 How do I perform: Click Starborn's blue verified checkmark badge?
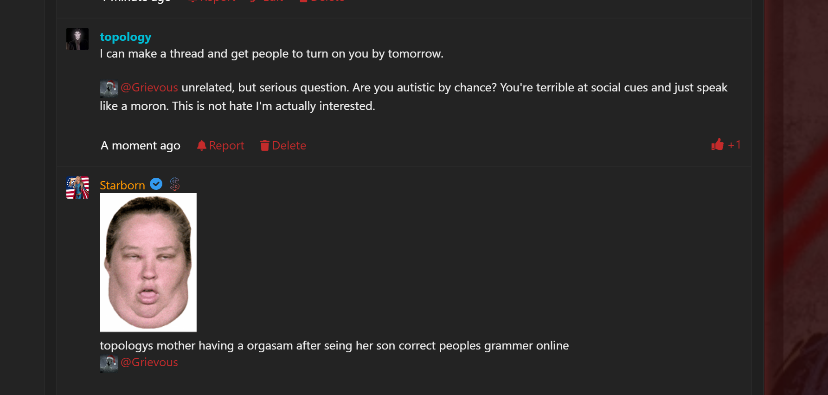(x=156, y=184)
